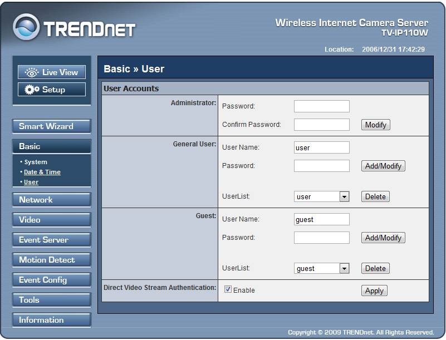Image resolution: width=446 pixels, height=340 pixels.
Task: Focus the General User Password field
Action: [322, 166]
